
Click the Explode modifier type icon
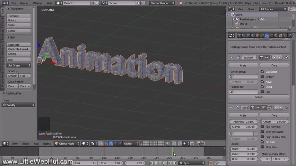point(238,58)
